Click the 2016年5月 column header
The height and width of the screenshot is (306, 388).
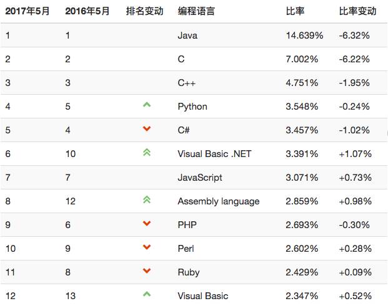[87, 12]
